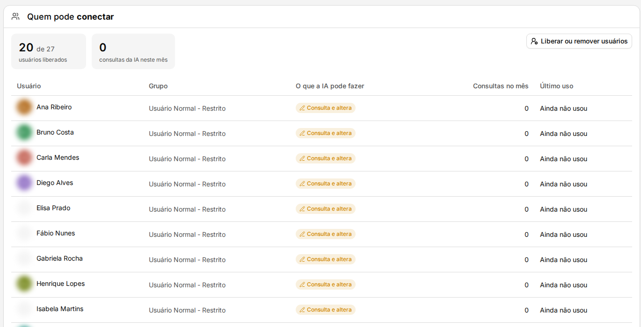Click pencil icon in Ana Ribeiro's permission badge
Image resolution: width=641 pixels, height=327 pixels.
(302, 108)
